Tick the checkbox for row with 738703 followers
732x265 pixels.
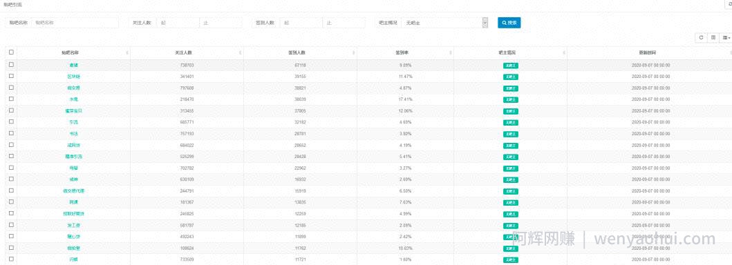click(x=11, y=65)
